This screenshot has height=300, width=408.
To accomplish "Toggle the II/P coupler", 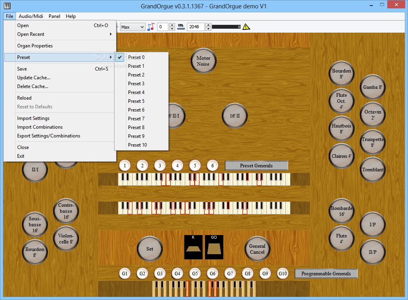I will 373,252.
